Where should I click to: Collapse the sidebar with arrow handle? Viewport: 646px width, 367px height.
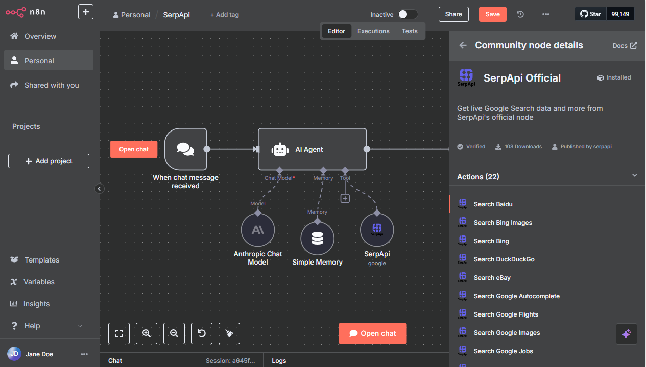click(x=100, y=189)
